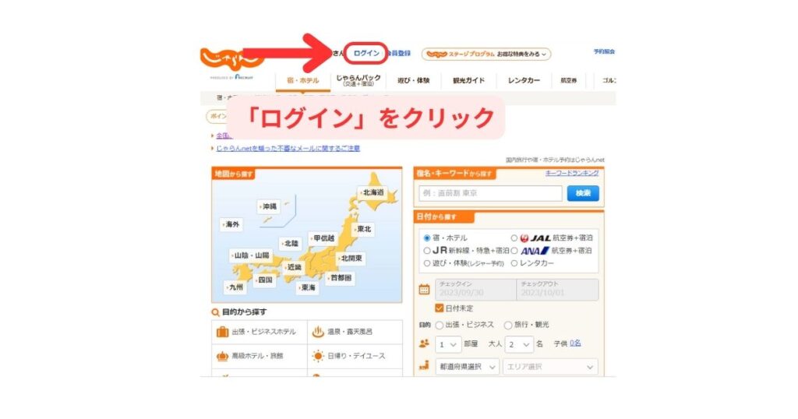This screenshot has width=798, height=419.
Task: Open the チェックアウト date field
Action: pyautogui.click(x=557, y=290)
